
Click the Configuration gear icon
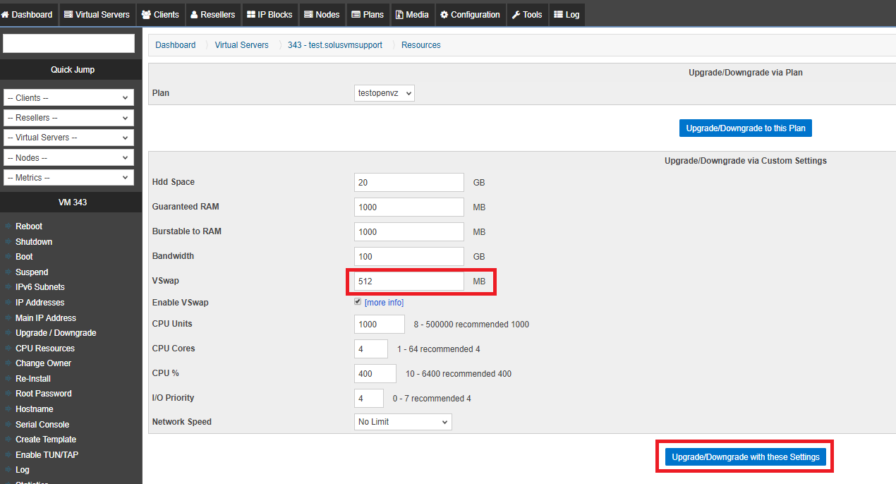(x=444, y=15)
